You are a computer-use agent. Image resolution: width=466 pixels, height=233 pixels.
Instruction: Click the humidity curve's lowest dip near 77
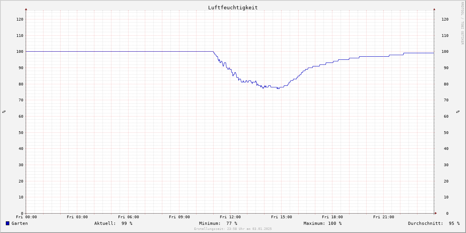[278, 89]
